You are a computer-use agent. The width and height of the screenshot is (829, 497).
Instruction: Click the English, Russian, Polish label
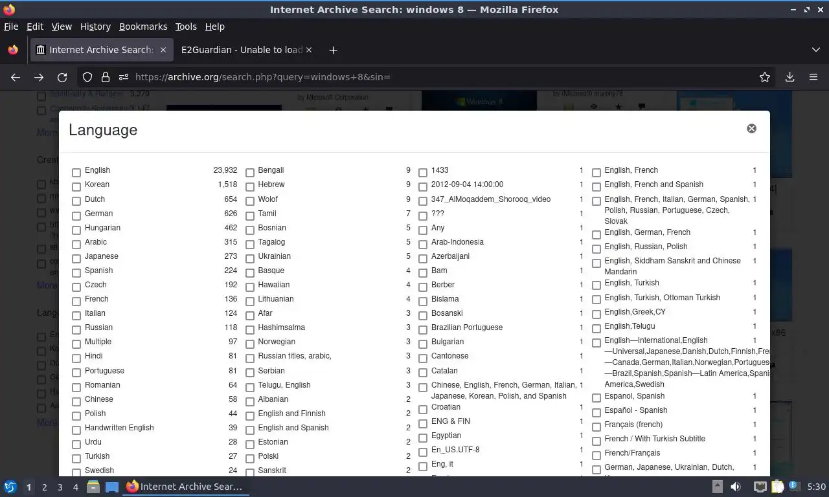point(646,247)
